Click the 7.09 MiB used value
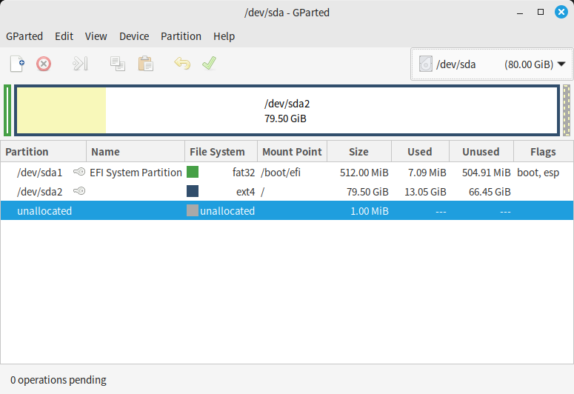 tap(427, 172)
